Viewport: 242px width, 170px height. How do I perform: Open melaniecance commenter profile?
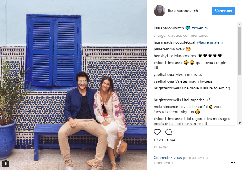click(x=166, y=107)
